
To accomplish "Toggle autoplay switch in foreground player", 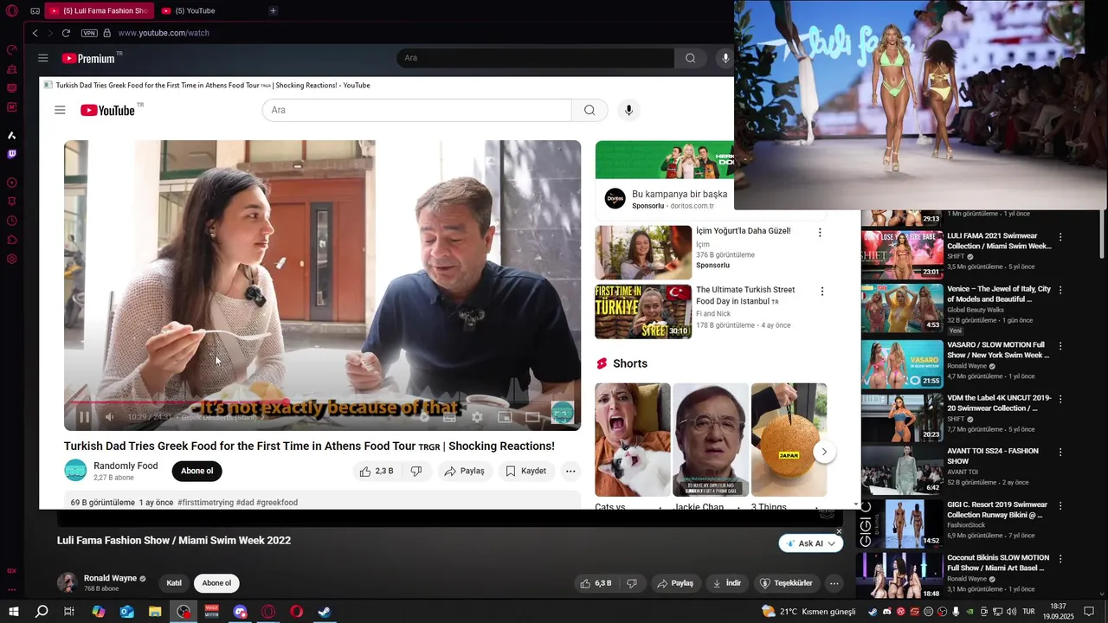I will pos(423,417).
